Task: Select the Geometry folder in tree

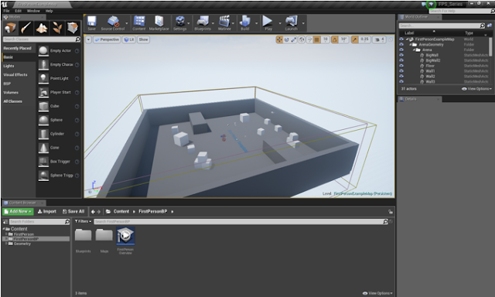Action: click(22, 244)
